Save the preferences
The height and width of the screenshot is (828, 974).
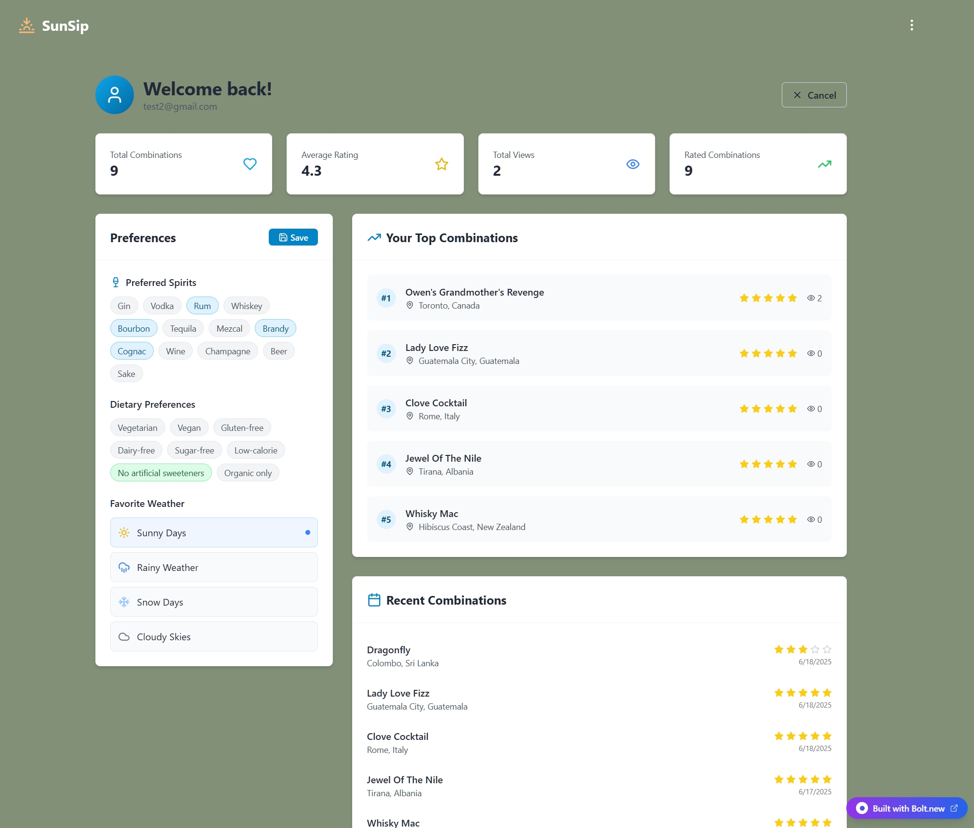[293, 237]
